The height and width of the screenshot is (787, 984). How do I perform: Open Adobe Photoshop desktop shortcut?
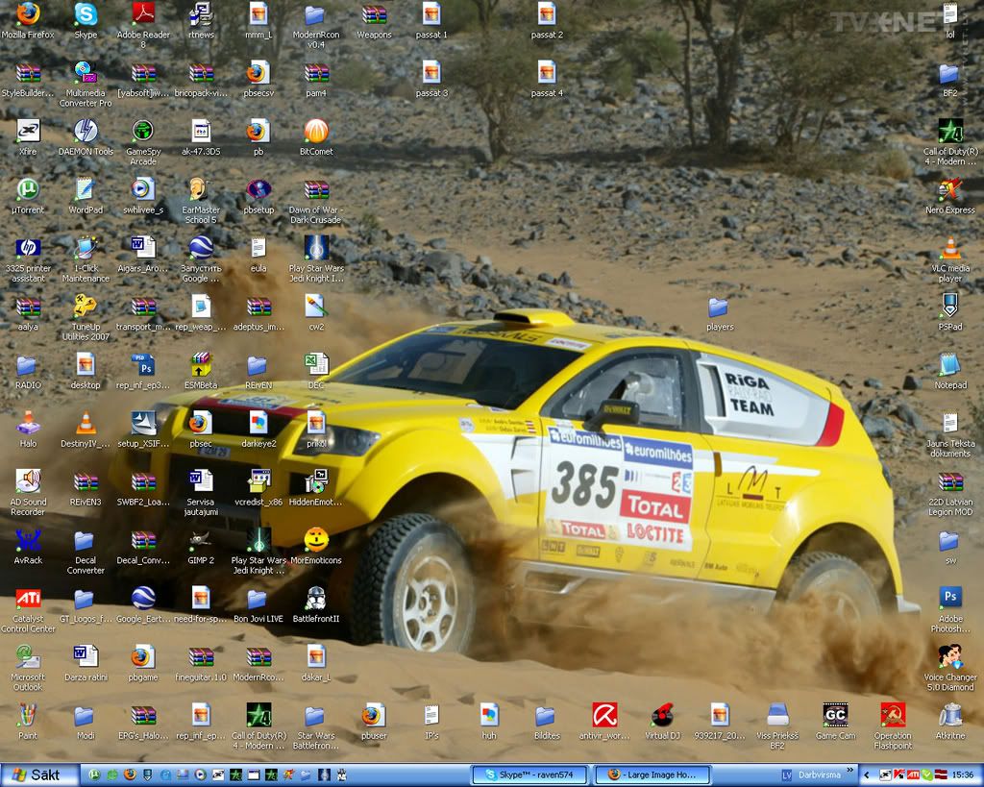pos(950,609)
